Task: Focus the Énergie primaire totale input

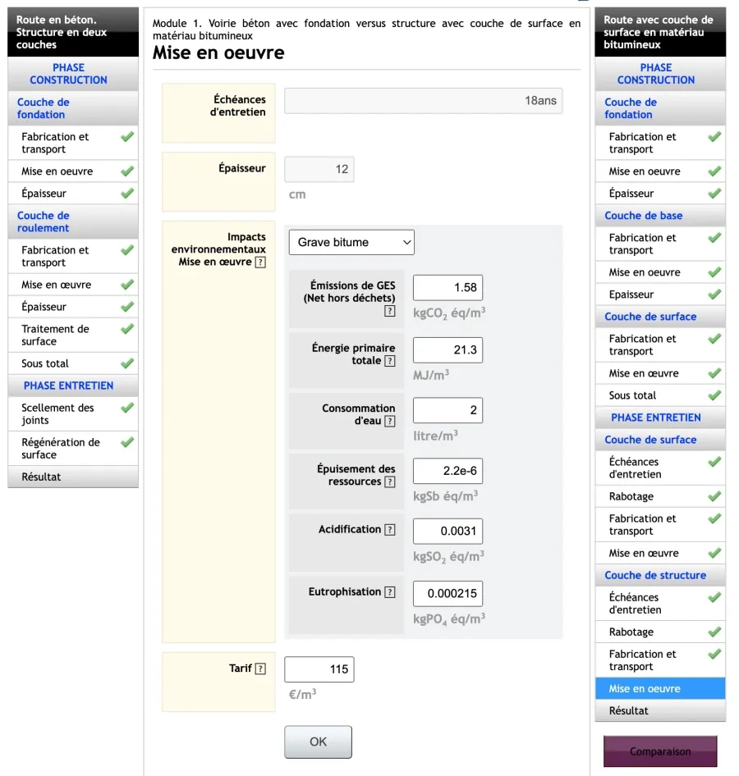Action: click(x=448, y=350)
